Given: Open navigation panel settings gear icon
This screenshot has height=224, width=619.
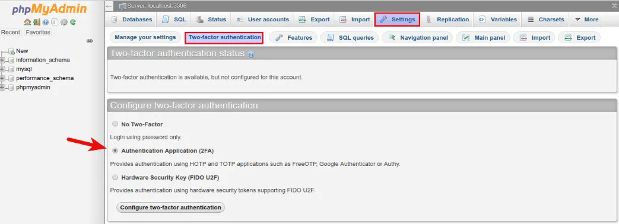Looking at the screenshot, I should pos(64,23).
